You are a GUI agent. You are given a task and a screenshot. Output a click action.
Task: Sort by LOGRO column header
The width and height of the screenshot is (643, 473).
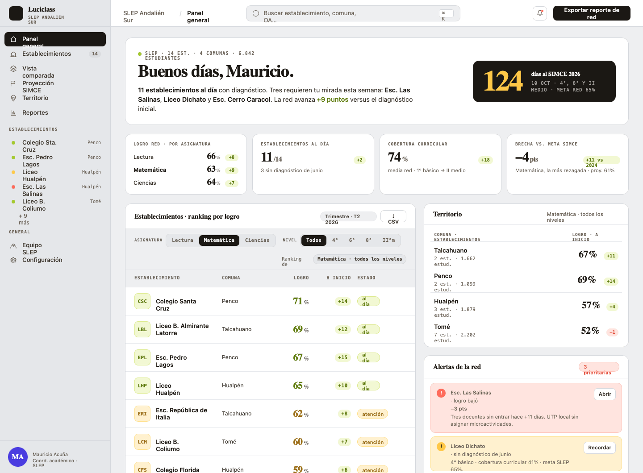[301, 278]
